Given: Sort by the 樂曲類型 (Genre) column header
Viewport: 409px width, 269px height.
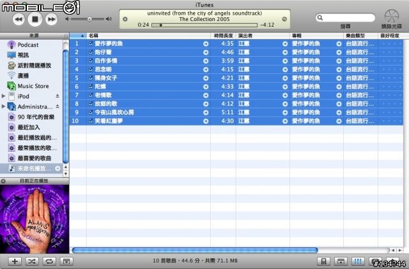Looking at the screenshot, I should (x=360, y=36).
